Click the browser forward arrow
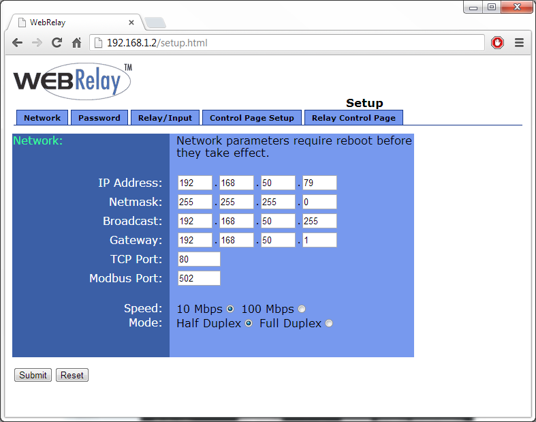Image resolution: width=536 pixels, height=422 pixels. pyautogui.click(x=37, y=42)
